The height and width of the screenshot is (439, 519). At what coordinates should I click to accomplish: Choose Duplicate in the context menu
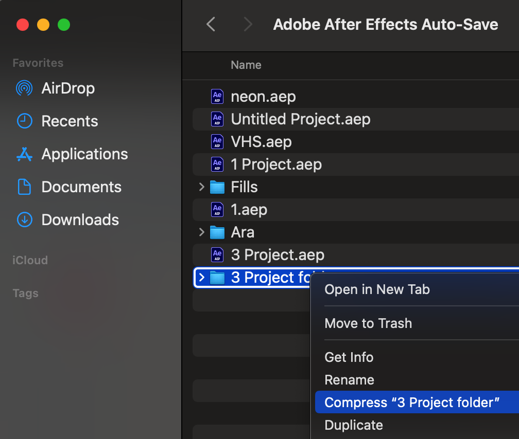(x=354, y=425)
